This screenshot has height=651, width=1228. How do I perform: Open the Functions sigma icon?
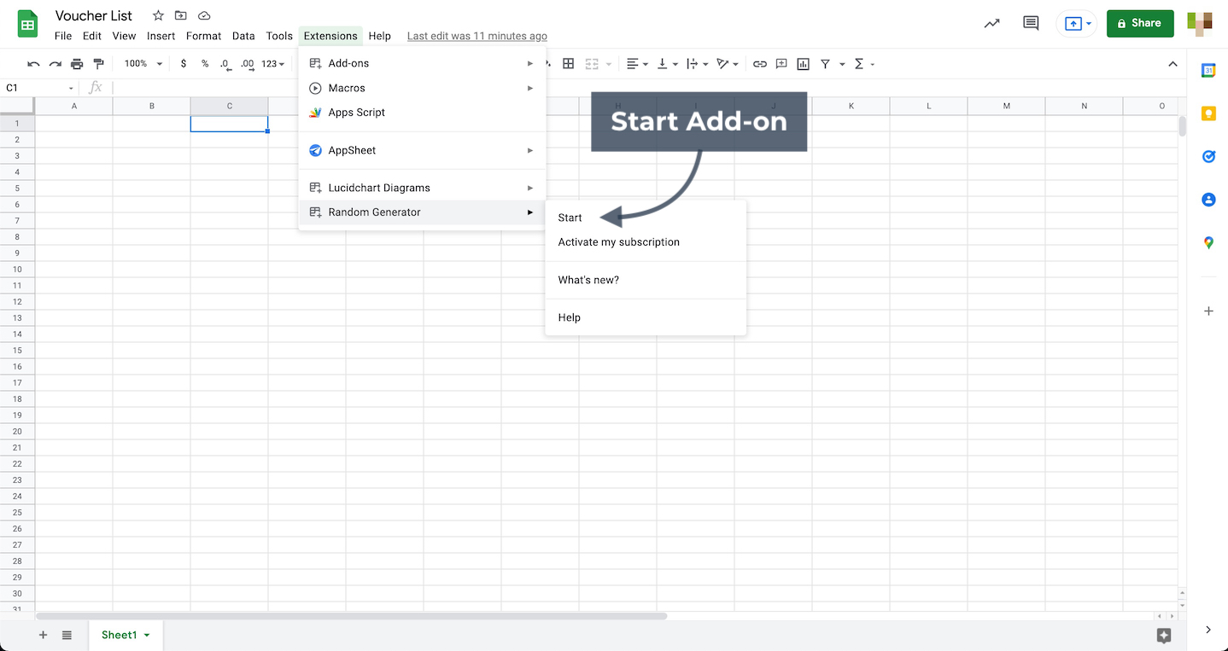(859, 64)
